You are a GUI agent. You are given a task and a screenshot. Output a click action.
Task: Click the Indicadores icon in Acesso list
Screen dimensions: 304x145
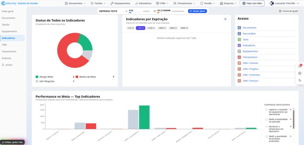239,45
